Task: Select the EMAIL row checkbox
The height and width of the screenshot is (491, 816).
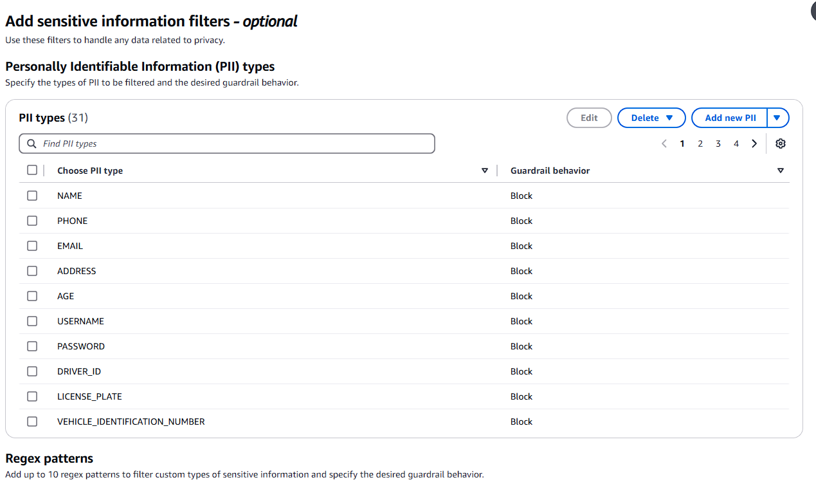Action: point(32,246)
